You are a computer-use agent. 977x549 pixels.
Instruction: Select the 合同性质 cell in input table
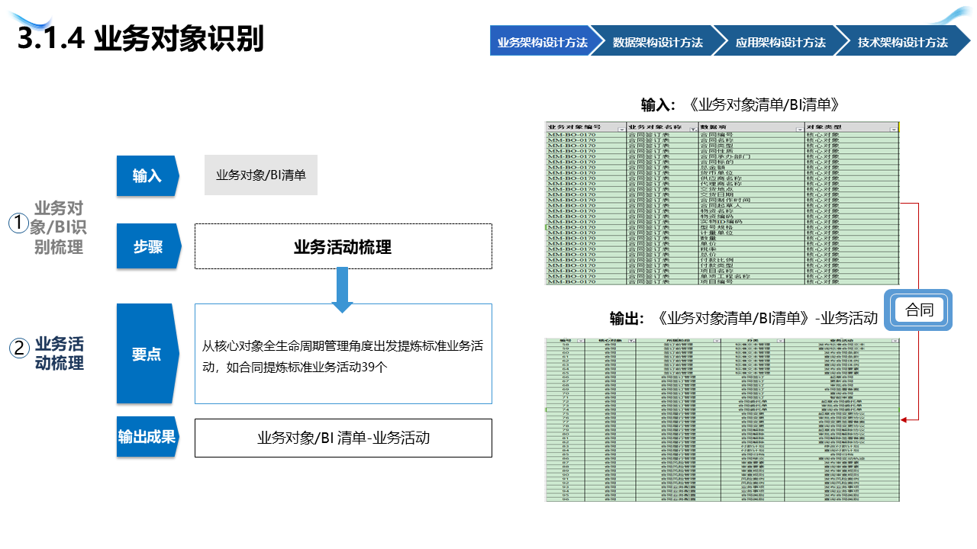pyautogui.click(x=752, y=151)
